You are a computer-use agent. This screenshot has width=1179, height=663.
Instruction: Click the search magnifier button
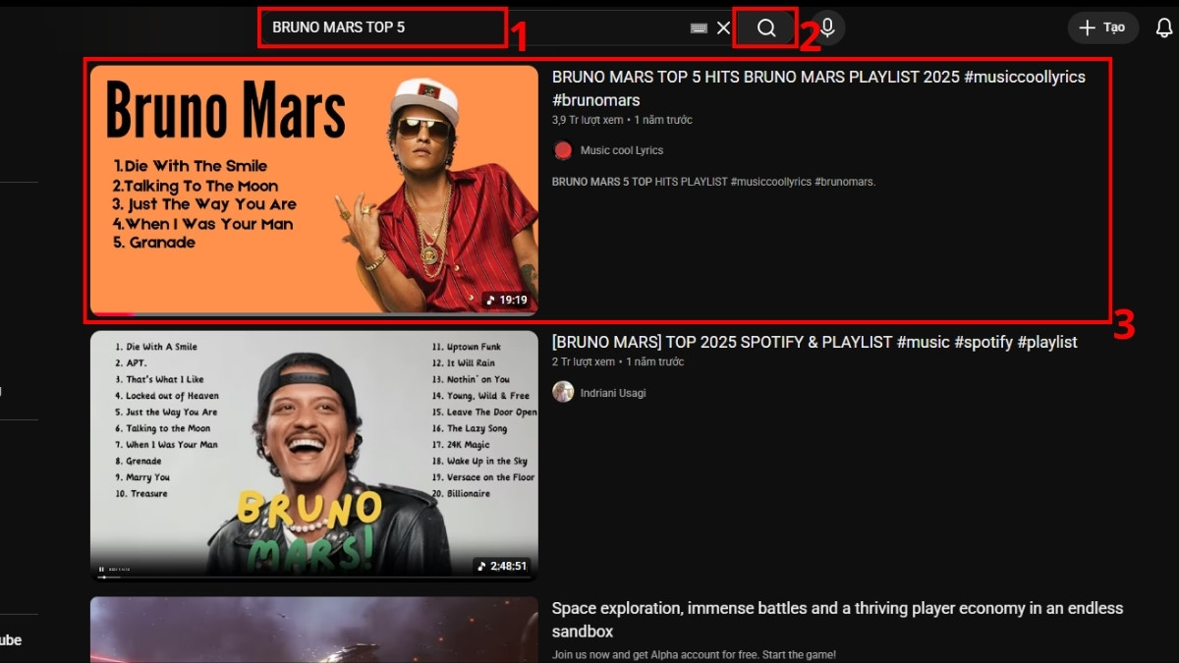click(766, 28)
